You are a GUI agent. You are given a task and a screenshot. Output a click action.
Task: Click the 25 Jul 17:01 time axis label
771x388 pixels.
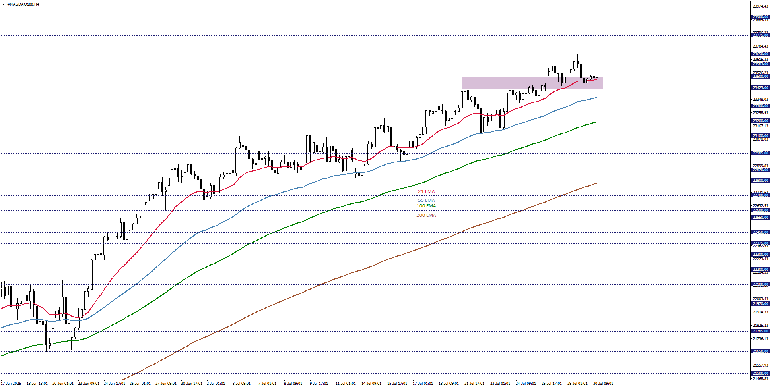(x=552, y=384)
